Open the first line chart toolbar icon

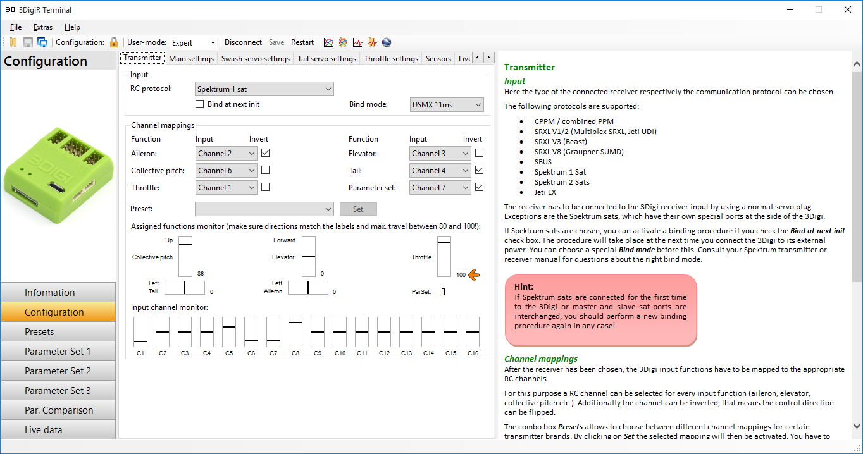pos(328,42)
